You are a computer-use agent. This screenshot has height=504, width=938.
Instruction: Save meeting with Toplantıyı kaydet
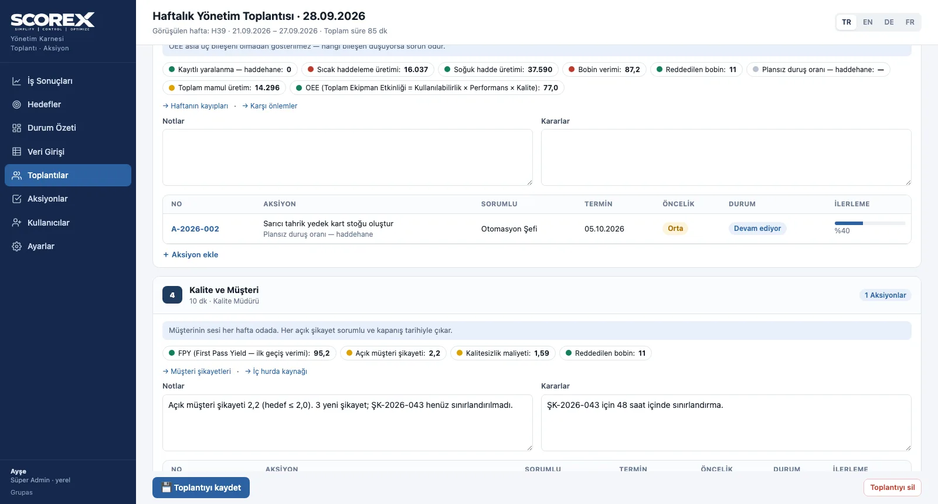[201, 488]
